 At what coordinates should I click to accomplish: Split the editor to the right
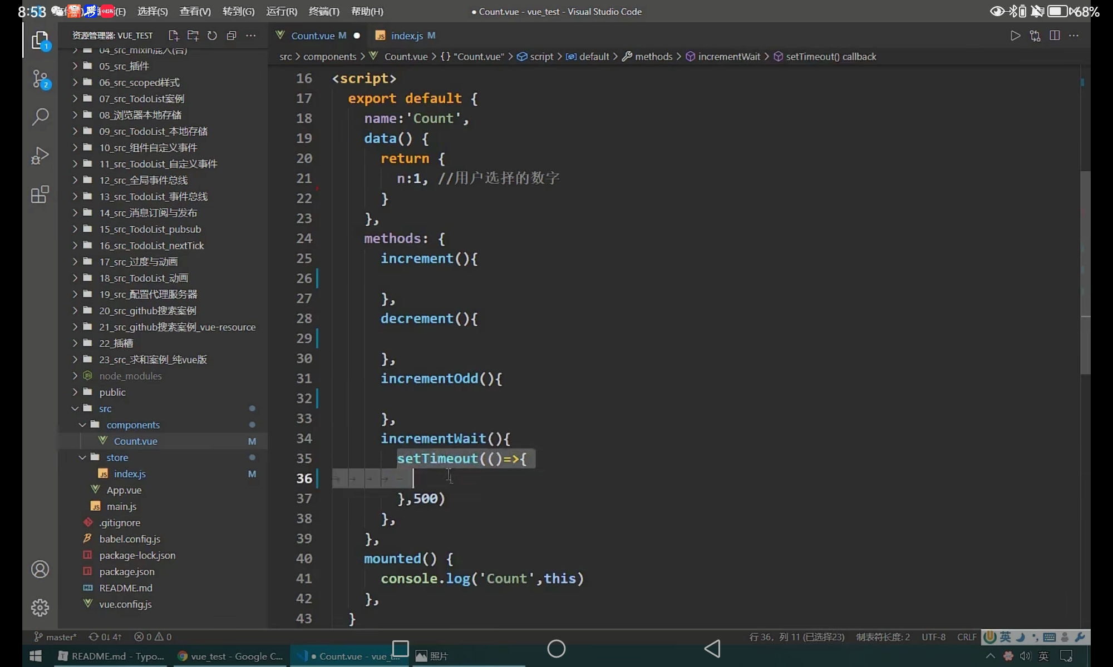pyautogui.click(x=1054, y=36)
